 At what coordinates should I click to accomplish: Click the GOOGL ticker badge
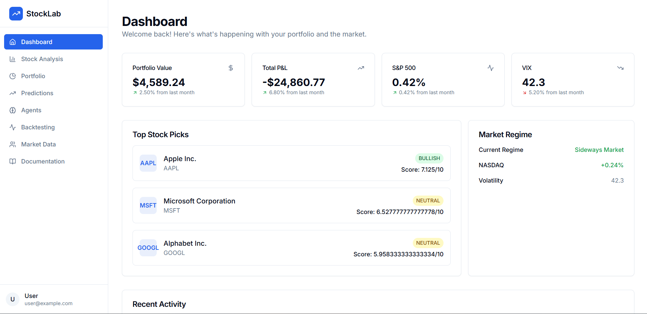[x=148, y=248]
